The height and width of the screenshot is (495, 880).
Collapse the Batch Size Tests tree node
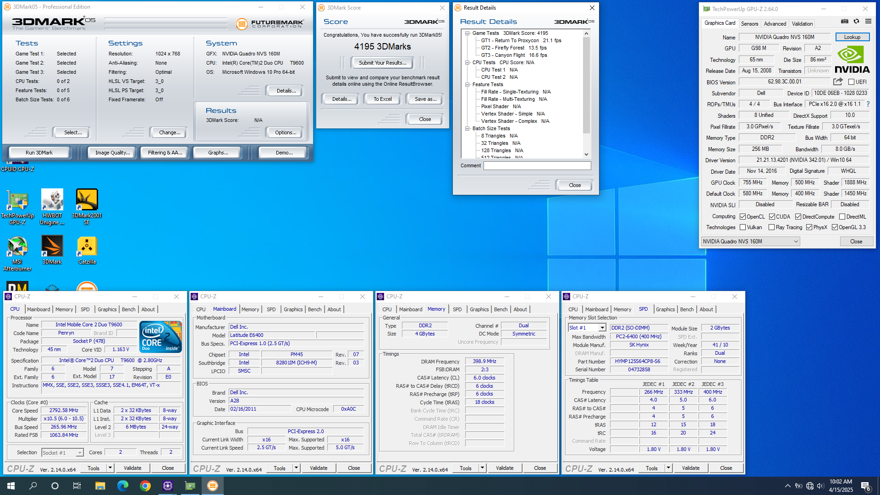(467, 128)
